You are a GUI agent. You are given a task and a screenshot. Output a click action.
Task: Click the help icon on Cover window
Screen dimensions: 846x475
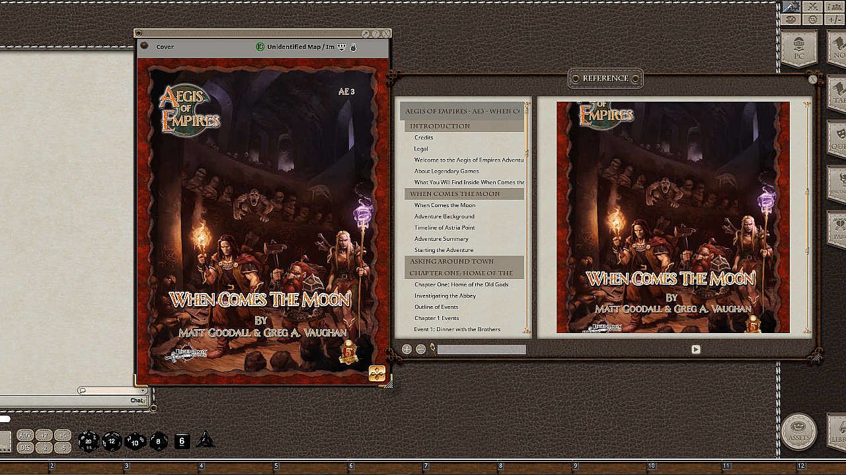(x=375, y=34)
